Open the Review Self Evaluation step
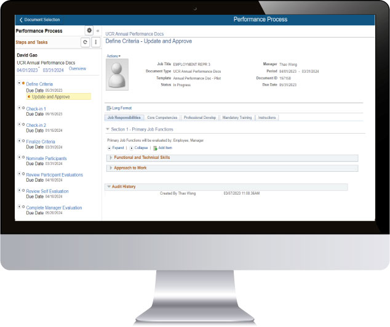This screenshot has width=390, height=327. pyautogui.click(x=47, y=191)
